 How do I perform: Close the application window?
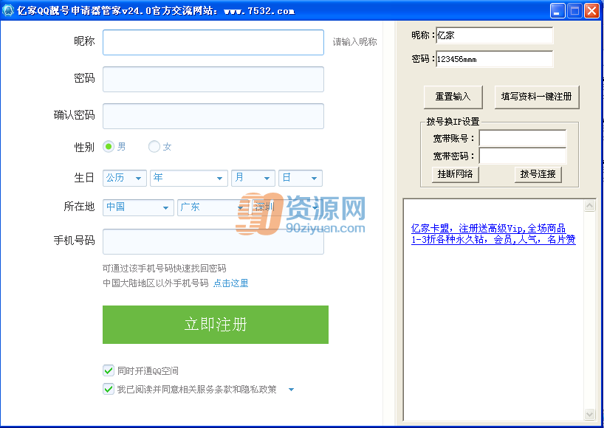[591, 11]
